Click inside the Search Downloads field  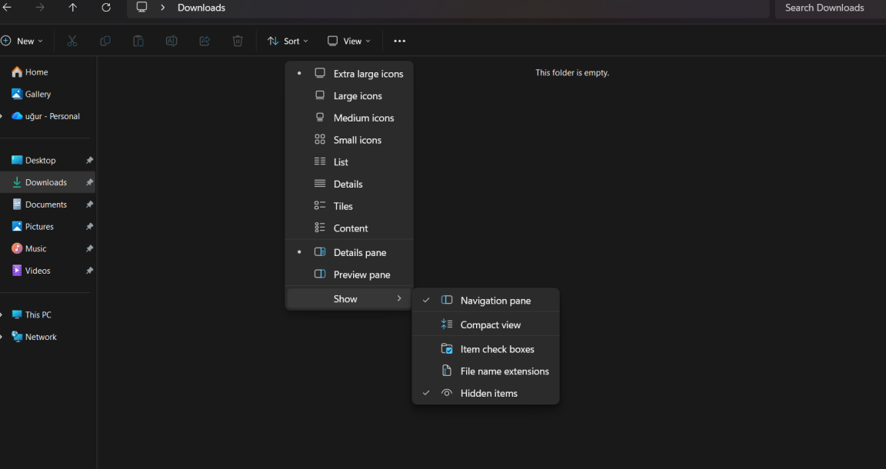824,8
